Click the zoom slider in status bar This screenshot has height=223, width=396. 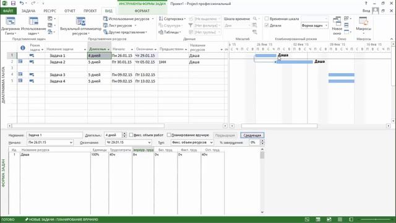pyautogui.click(x=376, y=219)
